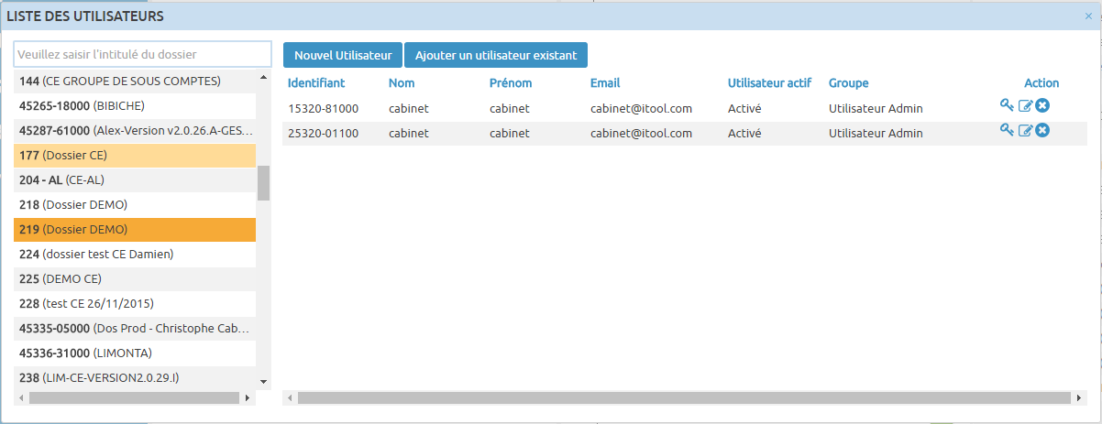Click key icon for user 15320-81000
Viewport: 1102px width, 424px height.
click(1007, 105)
